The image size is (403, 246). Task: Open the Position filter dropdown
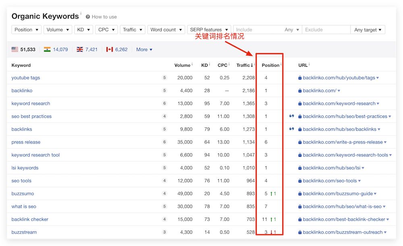pos(27,30)
